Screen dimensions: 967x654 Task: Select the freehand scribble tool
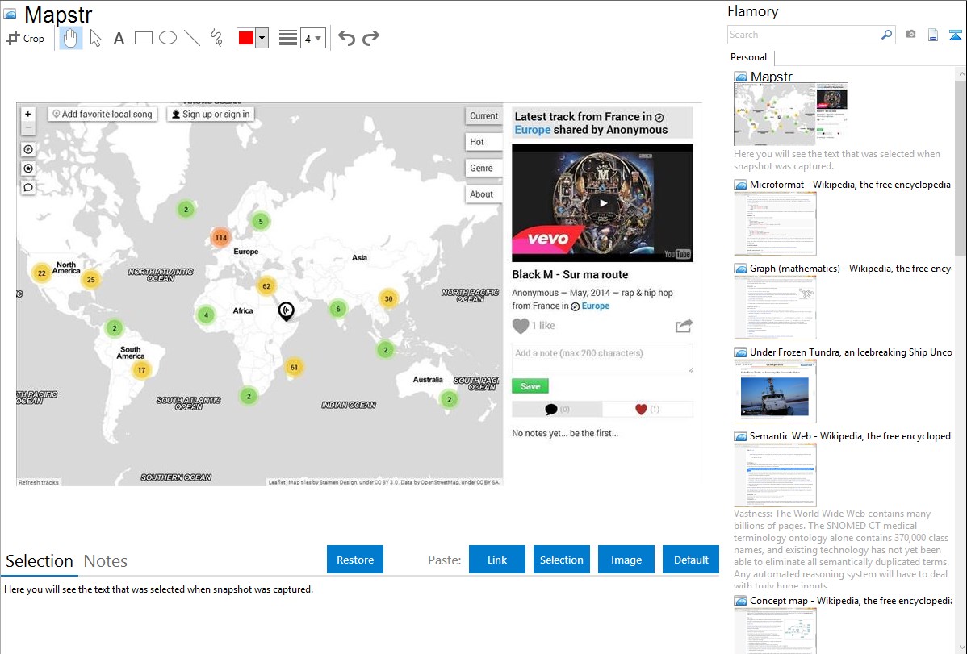coord(216,38)
